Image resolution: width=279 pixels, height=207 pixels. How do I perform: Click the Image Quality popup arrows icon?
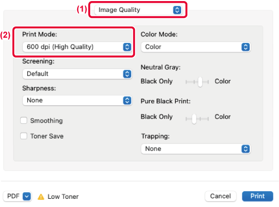[x=177, y=10]
